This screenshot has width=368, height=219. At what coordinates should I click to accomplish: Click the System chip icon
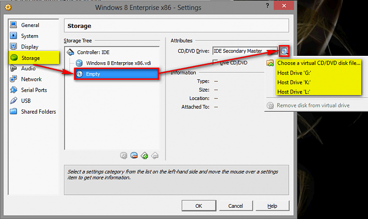tap(13, 35)
